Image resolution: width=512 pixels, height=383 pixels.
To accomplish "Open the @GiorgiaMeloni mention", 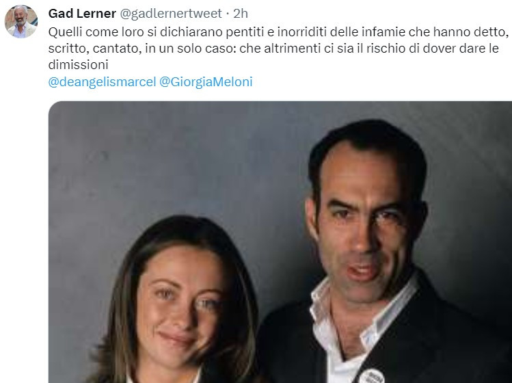I will tap(206, 81).
